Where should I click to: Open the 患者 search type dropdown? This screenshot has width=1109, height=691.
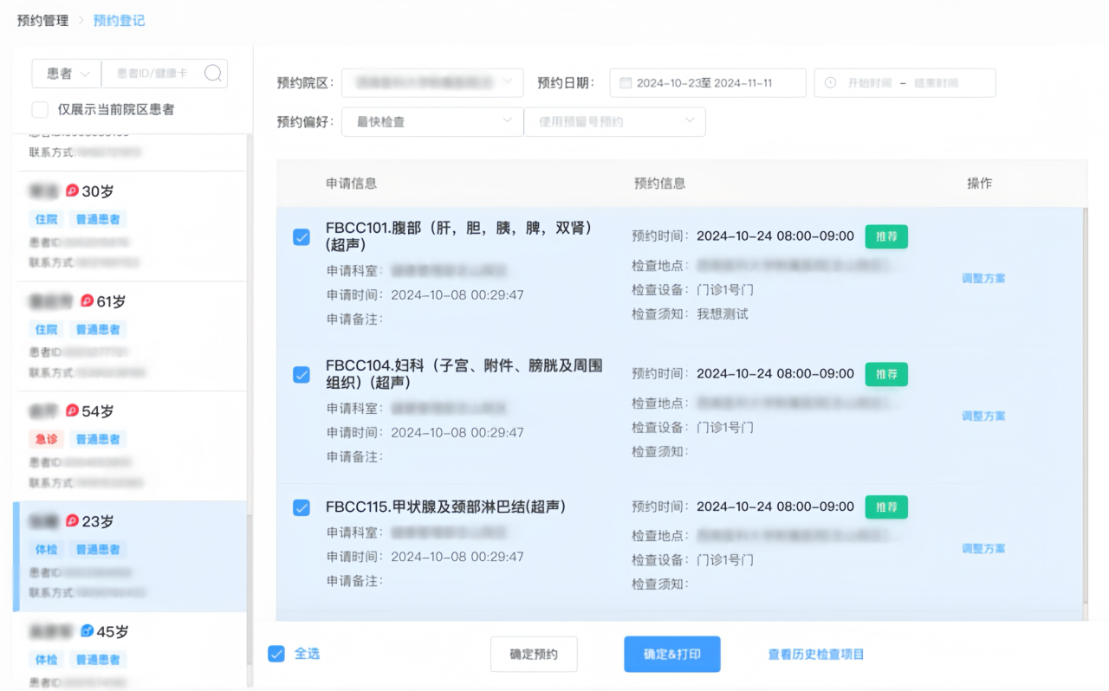[x=67, y=74]
